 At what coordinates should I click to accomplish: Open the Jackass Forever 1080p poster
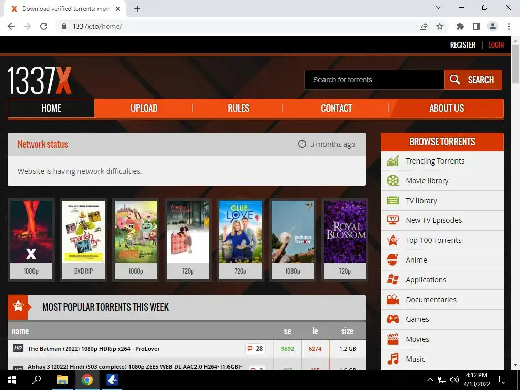292,240
